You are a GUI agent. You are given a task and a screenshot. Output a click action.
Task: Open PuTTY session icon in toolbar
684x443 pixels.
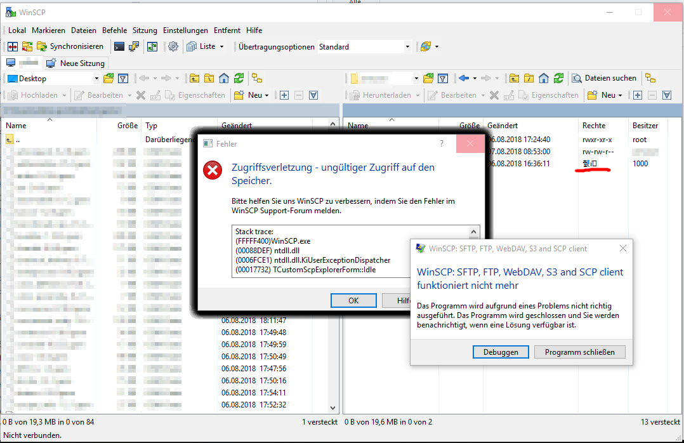click(x=134, y=46)
